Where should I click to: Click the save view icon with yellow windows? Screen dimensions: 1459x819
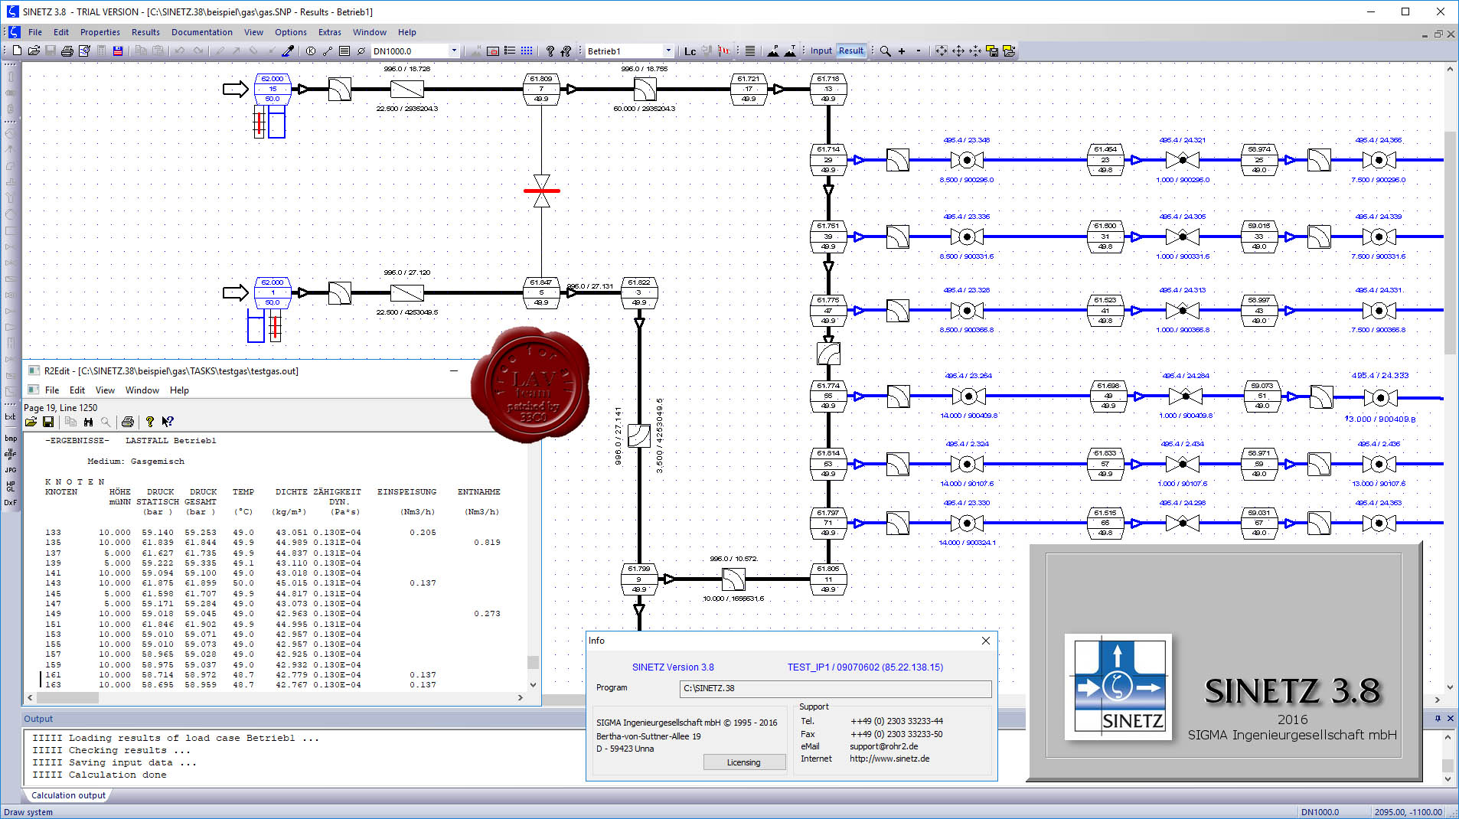[x=992, y=51]
